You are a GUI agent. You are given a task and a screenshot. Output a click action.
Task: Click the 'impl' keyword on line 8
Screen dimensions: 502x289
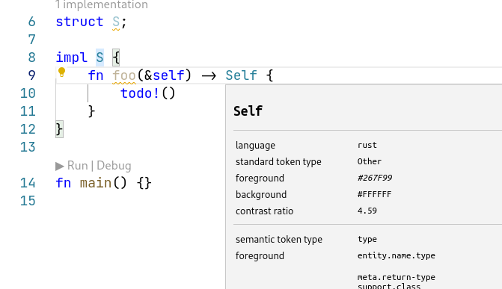click(71, 58)
